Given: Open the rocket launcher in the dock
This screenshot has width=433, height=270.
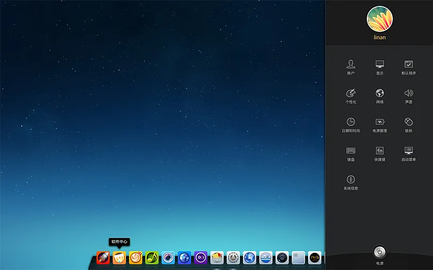Looking at the screenshot, I should (x=103, y=258).
